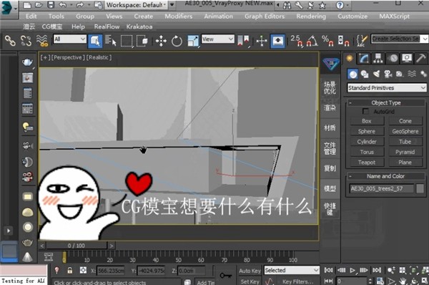Activate the Select and Rotate tool
The width and height of the screenshot is (429, 285).
tap(177, 42)
